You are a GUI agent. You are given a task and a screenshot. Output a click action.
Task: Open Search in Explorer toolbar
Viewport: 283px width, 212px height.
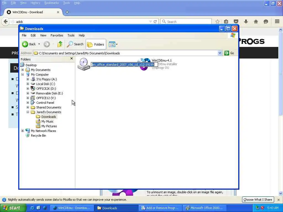75,44
